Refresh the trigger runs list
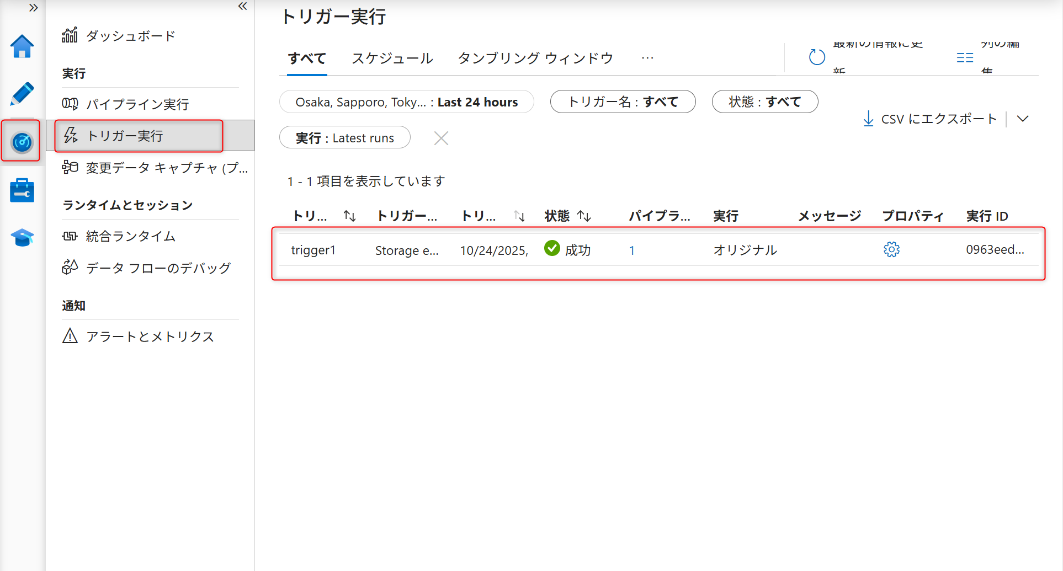 (817, 57)
